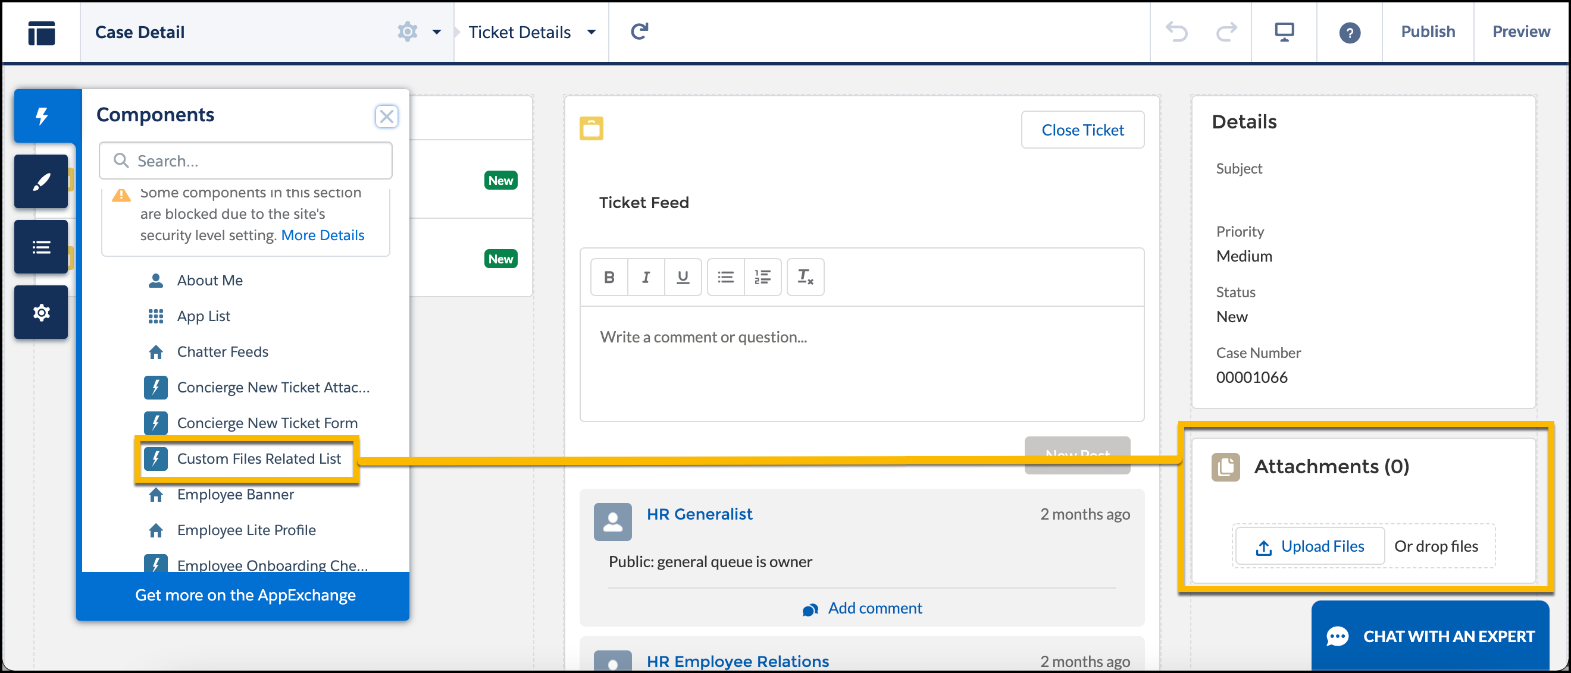Open the HR Generalist profile link
The height and width of the screenshot is (673, 1571).
699,514
